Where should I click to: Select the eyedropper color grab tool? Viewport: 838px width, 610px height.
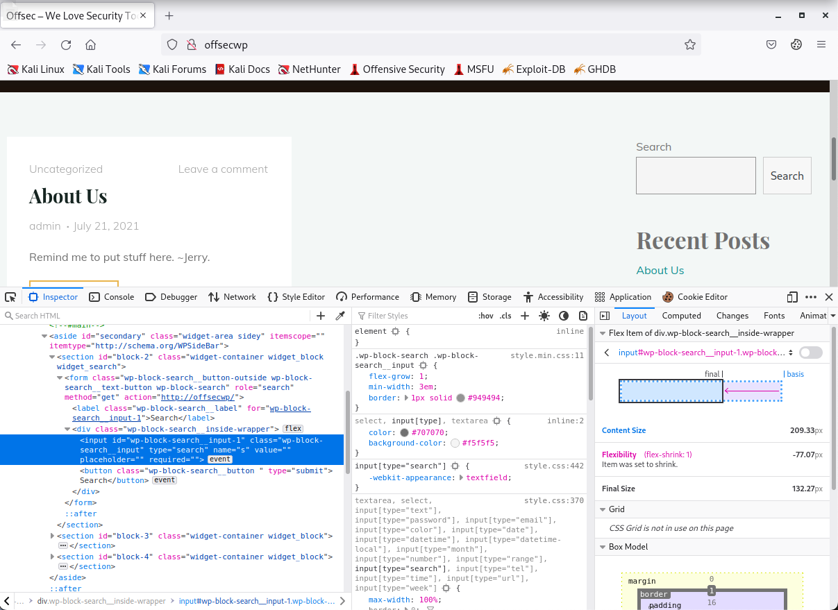(x=340, y=316)
